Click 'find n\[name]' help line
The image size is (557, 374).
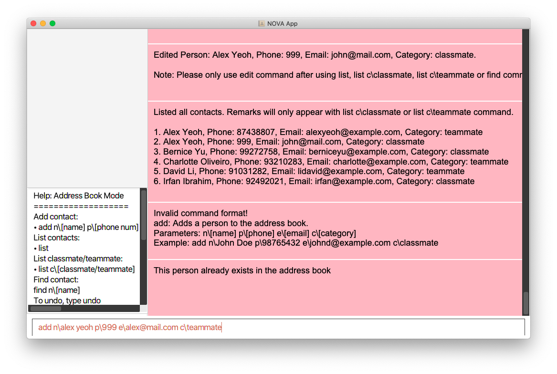[x=57, y=290]
